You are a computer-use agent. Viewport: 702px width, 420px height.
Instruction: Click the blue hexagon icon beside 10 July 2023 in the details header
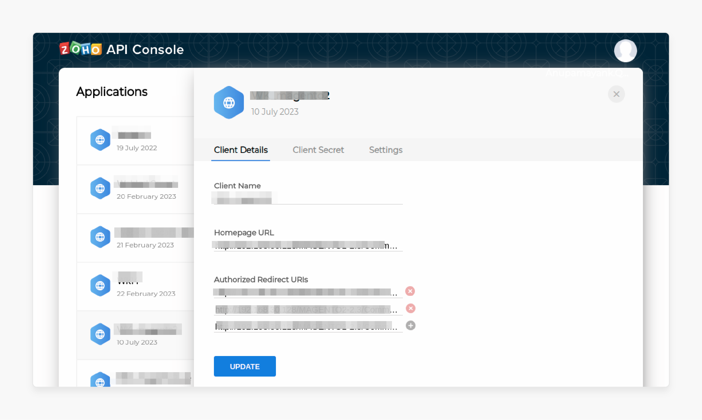click(x=229, y=102)
